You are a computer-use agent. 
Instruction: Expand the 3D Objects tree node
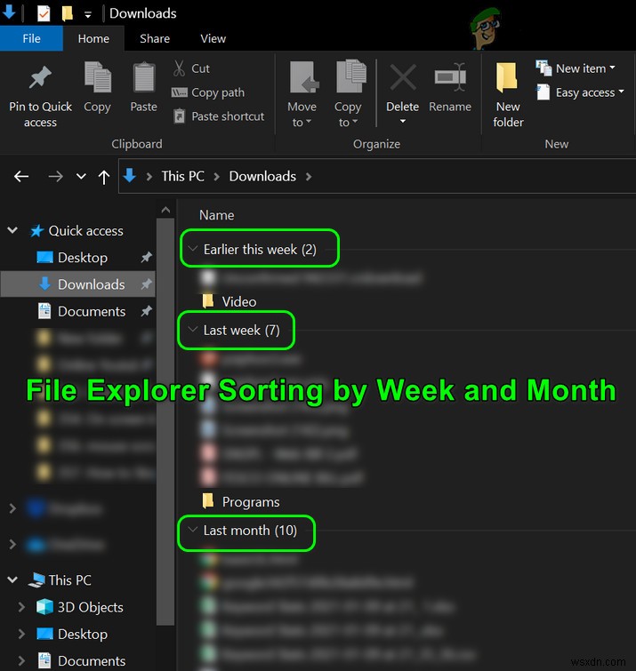click(21, 607)
